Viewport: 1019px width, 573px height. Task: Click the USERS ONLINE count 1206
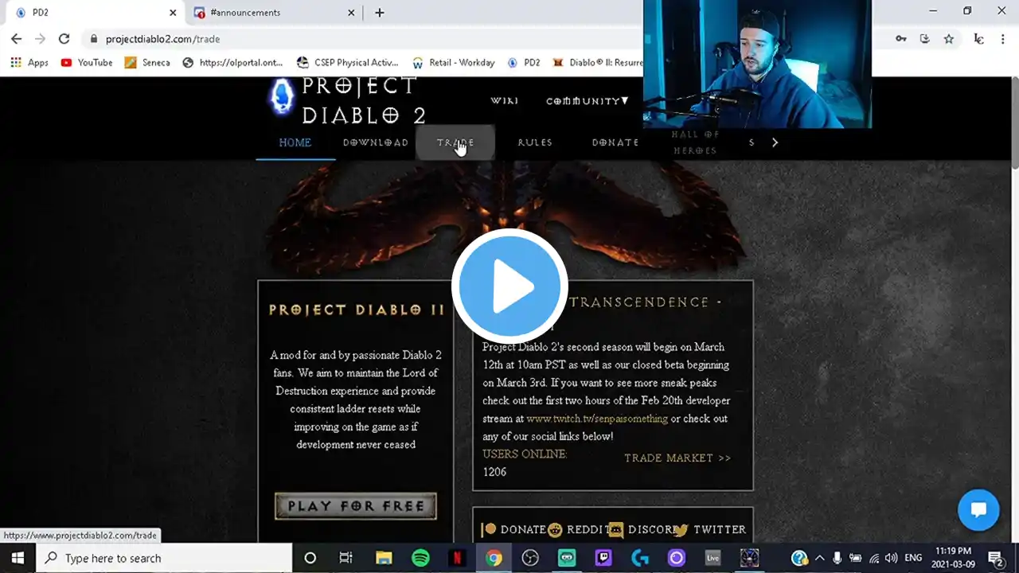[494, 472]
